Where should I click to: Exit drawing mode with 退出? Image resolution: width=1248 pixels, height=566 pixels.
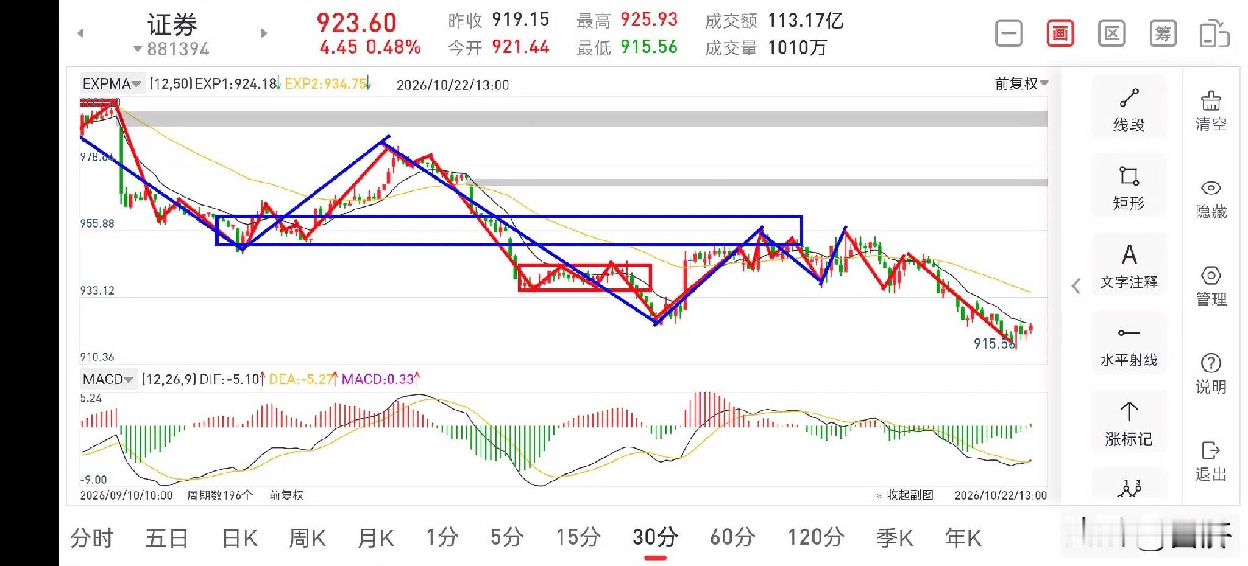coord(1211,461)
